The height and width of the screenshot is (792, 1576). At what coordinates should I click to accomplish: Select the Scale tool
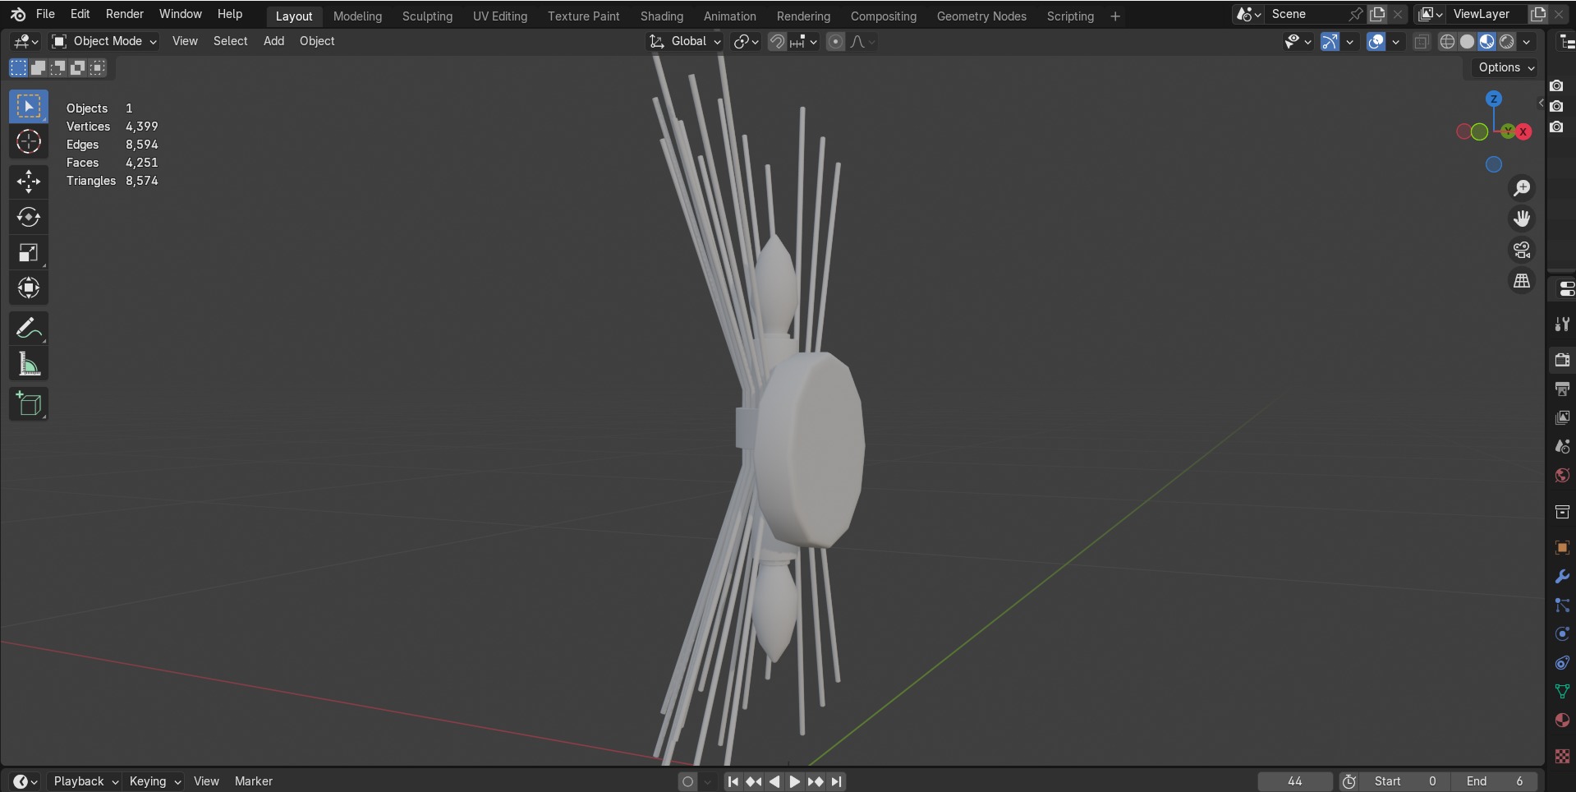click(x=29, y=253)
